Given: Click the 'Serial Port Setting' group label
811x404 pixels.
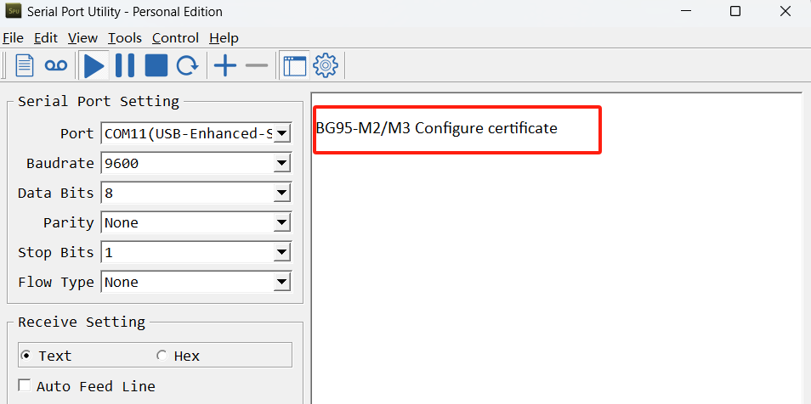Looking at the screenshot, I should tap(99, 101).
